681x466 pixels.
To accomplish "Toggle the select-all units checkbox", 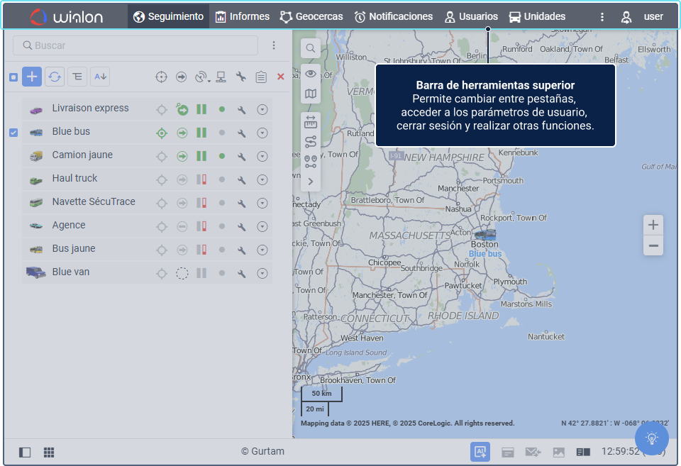I will coord(13,77).
